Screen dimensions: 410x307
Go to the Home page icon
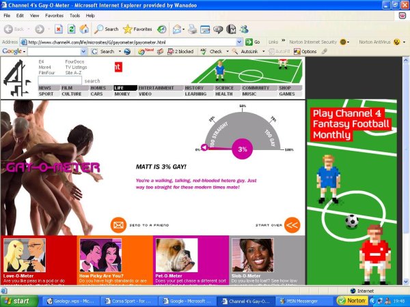83,29
